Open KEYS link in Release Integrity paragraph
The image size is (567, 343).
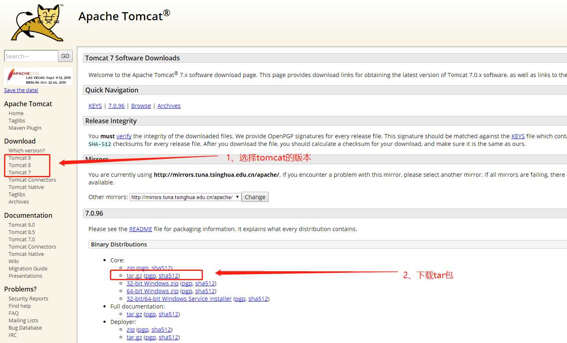coord(518,136)
